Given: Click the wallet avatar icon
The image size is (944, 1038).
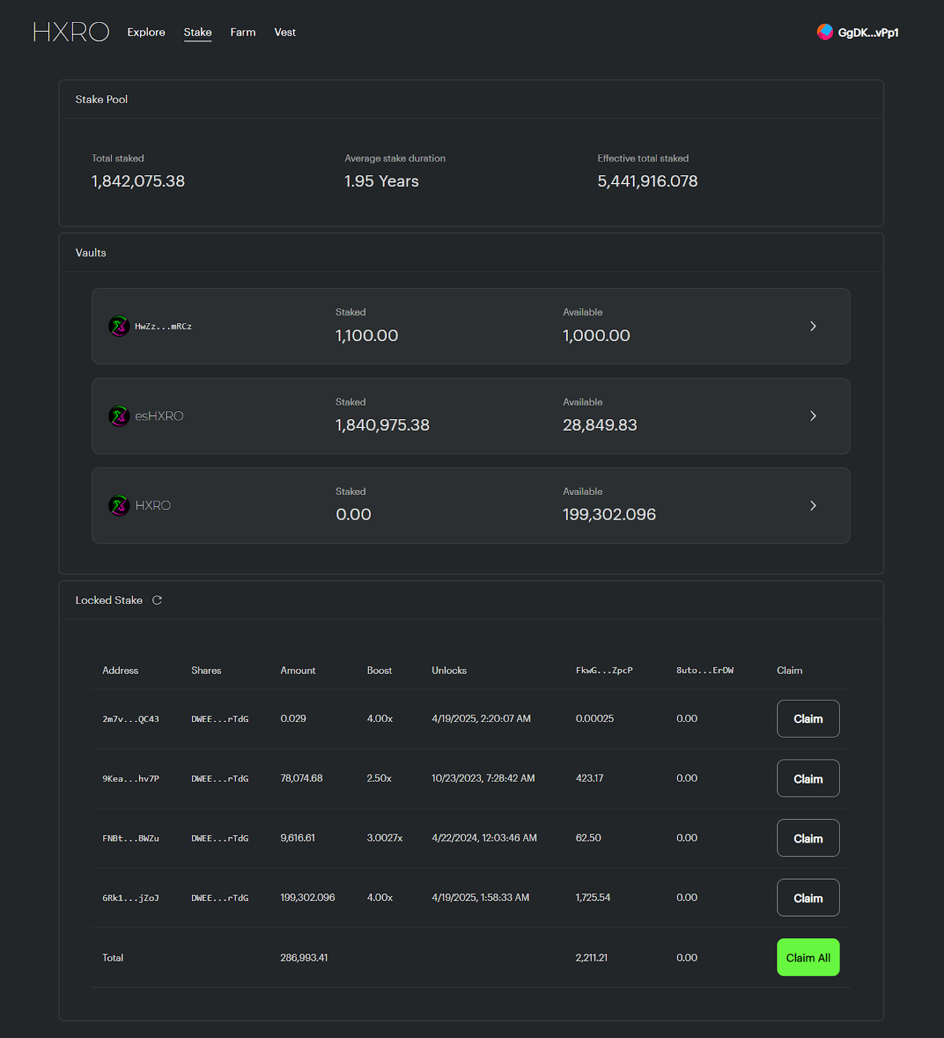Looking at the screenshot, I should pyautogui.click(x=825, y=32).
